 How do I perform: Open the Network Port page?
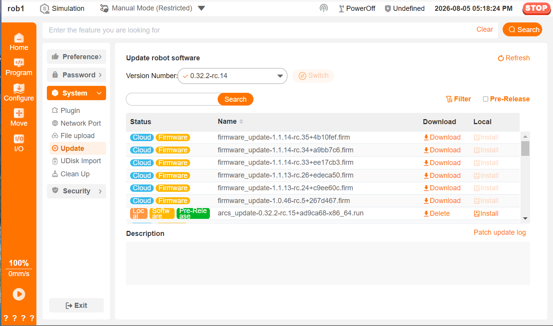[x=76, y=123]
